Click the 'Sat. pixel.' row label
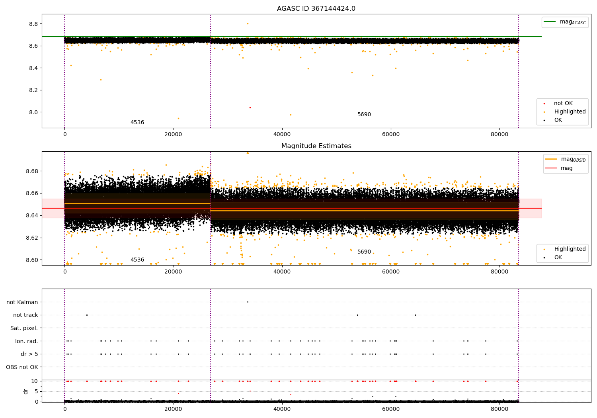The width and height of the screenshot is (597, 418). (24, 328)
